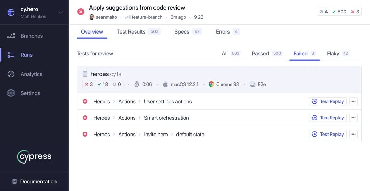Open the Errors tab

pos(223,32)
